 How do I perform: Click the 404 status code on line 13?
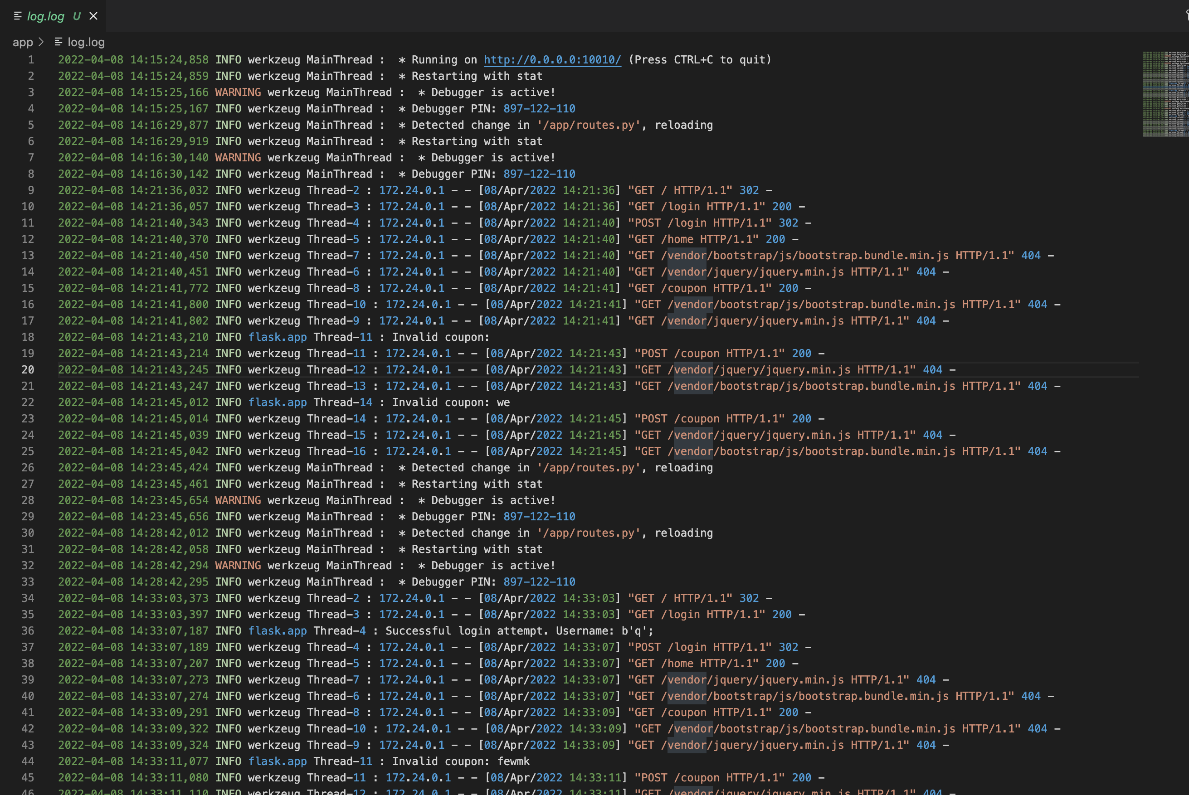point(1030,256)
